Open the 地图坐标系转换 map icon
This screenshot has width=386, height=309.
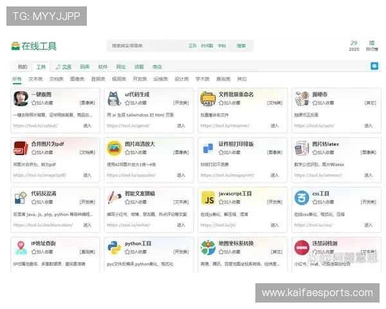pos(208,248)
